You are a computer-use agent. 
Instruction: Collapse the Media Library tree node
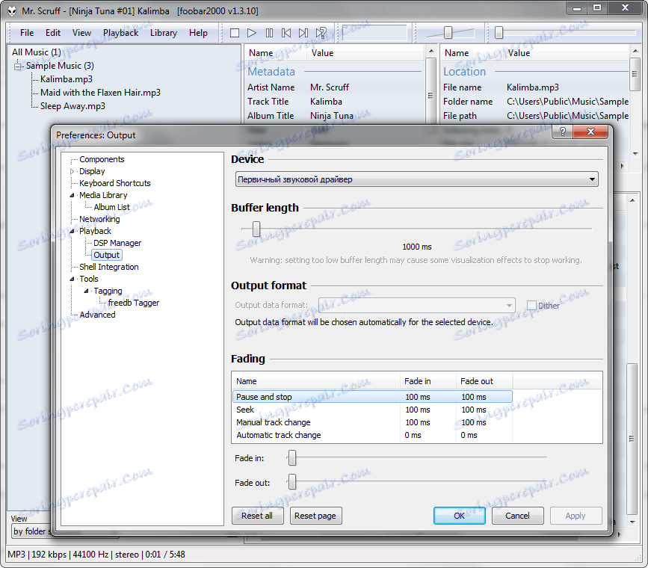(x=72, y=195)
